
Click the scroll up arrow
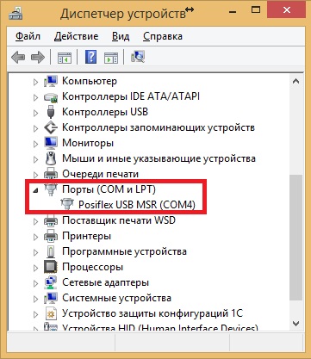click(x=296, y=81)
